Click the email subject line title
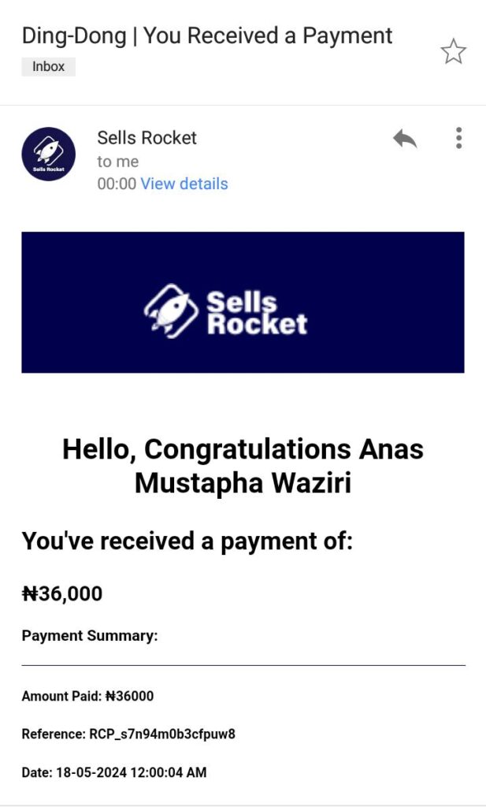 [x=206, y=35]
